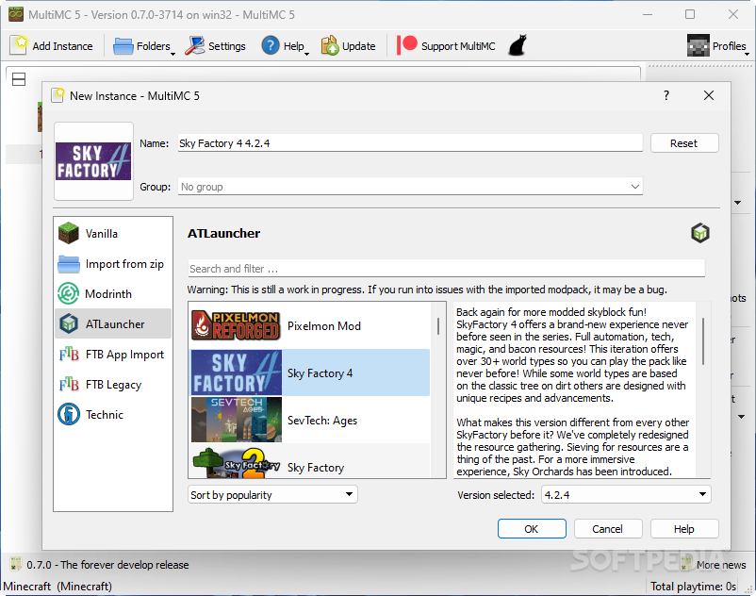Image resolution: width=756 pixels, height=596 pixels.
Task: Click the Update toolbar button
Action: [x=348, y=46]
